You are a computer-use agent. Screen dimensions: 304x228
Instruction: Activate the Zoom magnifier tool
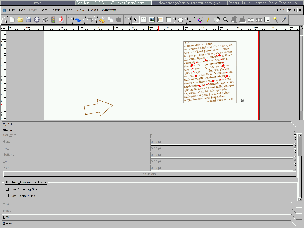[226, 20]
